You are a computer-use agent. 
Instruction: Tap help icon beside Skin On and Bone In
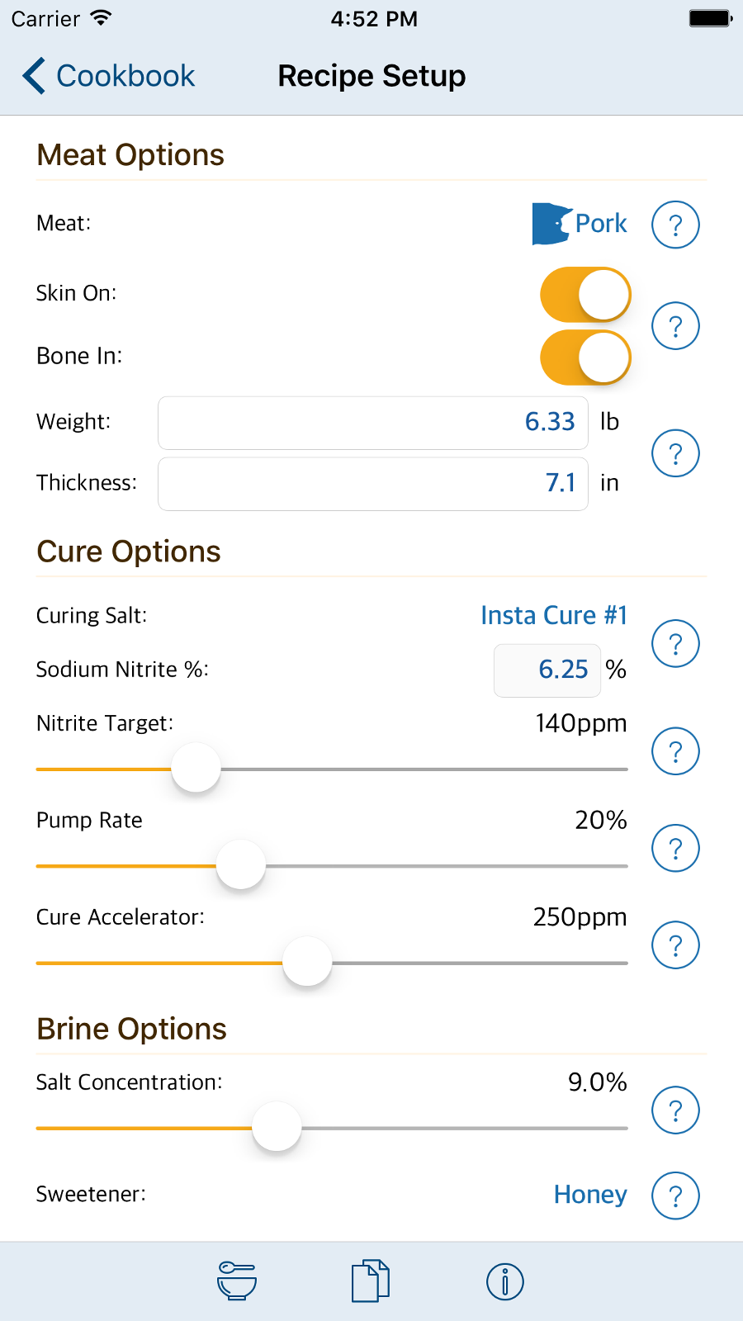click(675, 326)
